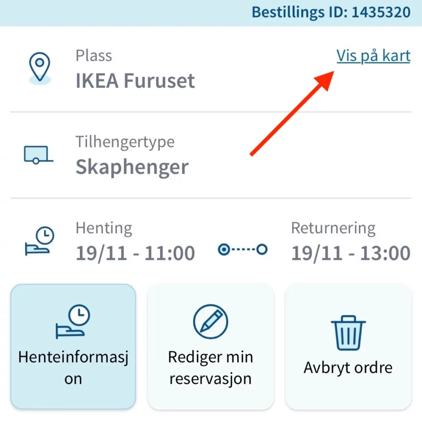Click the trailer icon beside Tilhengertype
This screenshot has width=422, height=421.
click(x=39, y=155)
